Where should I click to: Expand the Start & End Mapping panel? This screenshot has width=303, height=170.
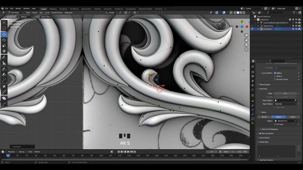click(x=269, y=129)
